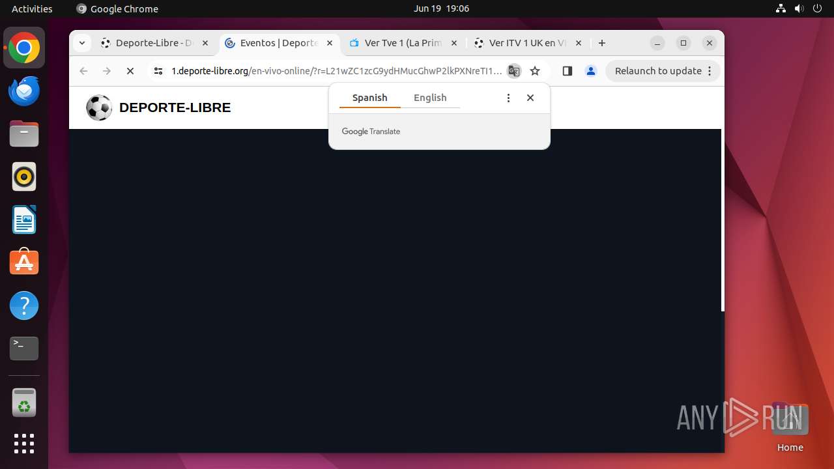Click the Deporte-Libre soccer ball logo
Screen dimensions: 834x469
click(x=99, y=108)
